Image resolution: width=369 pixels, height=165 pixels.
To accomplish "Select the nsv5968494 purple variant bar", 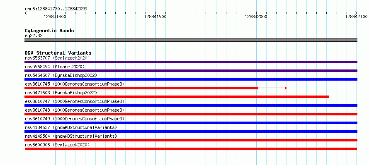I will point(191,71).
